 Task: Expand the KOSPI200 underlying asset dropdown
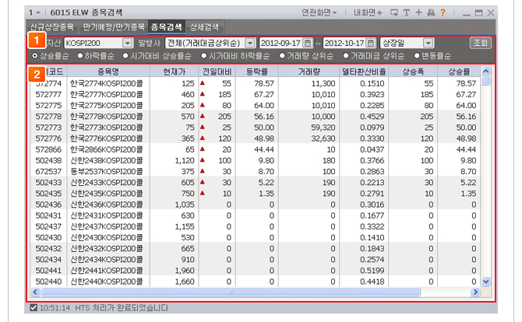pyautogui.click(x=127, y=43)
